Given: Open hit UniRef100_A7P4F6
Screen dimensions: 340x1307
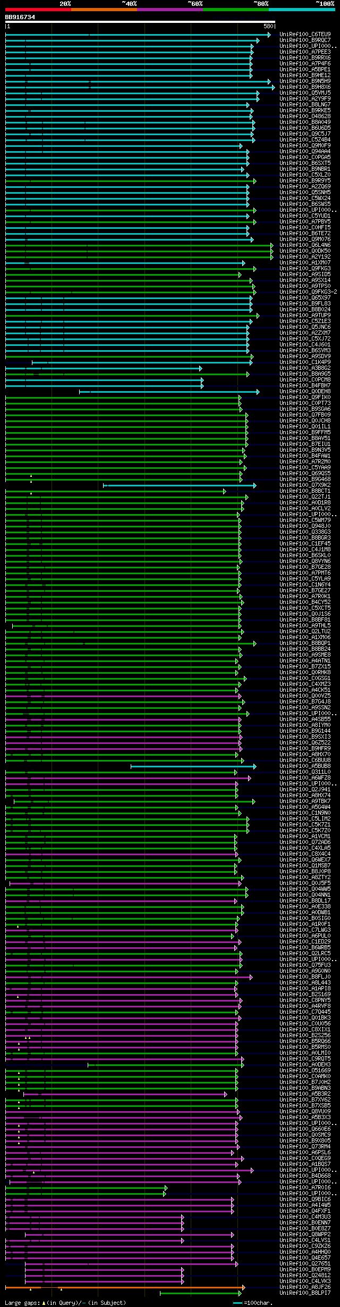Looking at the screenshot, I should point(305,63).
